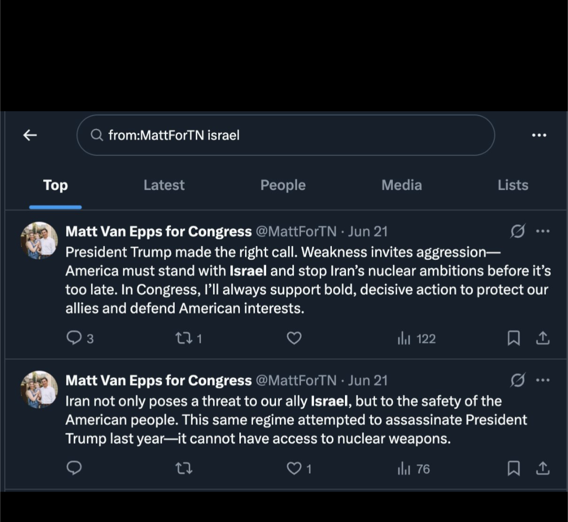Click the @MattForTN handle on the second tweet
Screen dimensions: 568x522
(296, 380)
